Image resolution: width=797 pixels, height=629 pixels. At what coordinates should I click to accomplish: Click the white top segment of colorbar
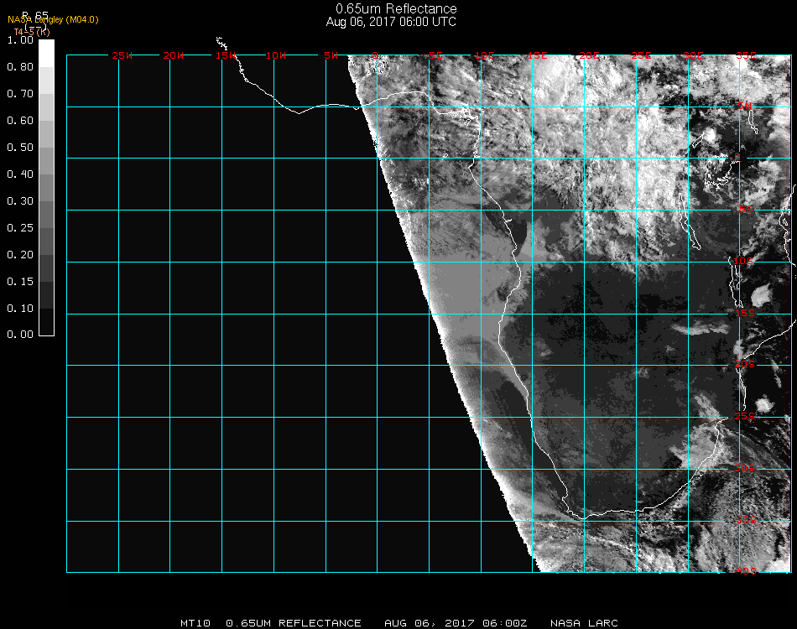[46, 54]
